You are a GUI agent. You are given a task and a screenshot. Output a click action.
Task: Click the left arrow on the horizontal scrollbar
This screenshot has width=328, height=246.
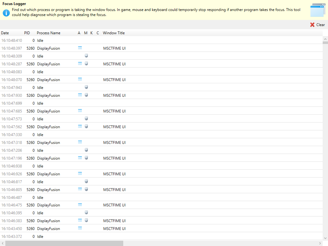3,243
